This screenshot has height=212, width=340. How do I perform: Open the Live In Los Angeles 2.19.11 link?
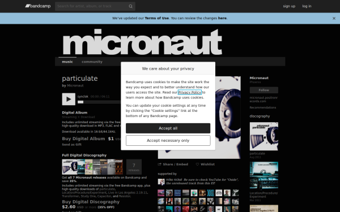tap(128, 193)
